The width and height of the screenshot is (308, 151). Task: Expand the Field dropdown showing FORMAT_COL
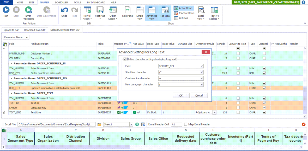(x=202, y=66)
